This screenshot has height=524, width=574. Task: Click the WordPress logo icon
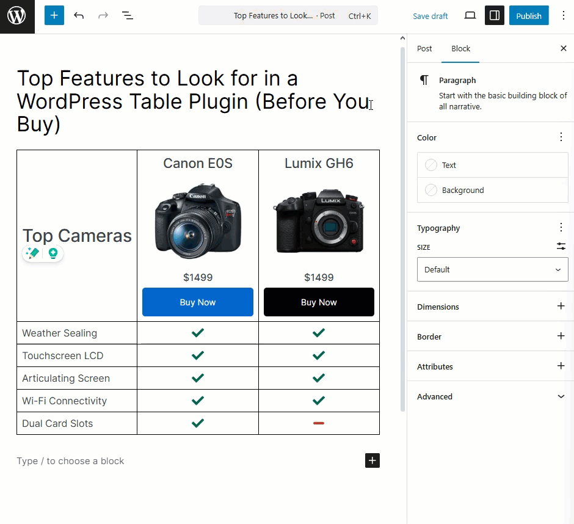tap(17, 16)
